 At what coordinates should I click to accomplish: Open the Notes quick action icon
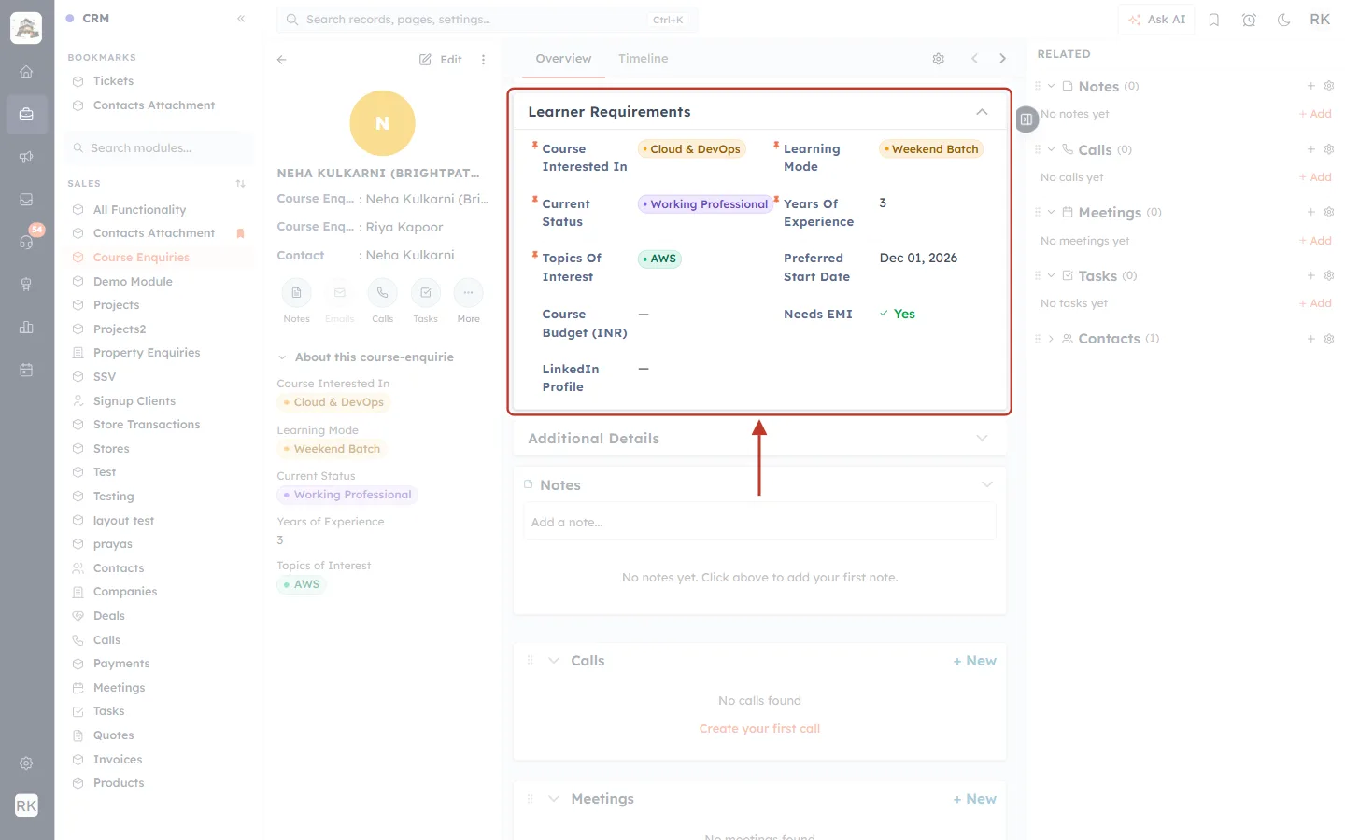point(296,293)
